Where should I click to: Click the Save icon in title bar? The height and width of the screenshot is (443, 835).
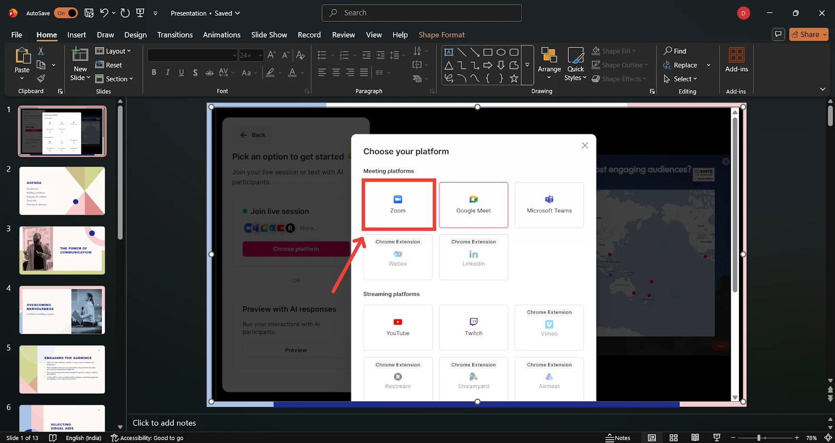(x=89, y=13)
